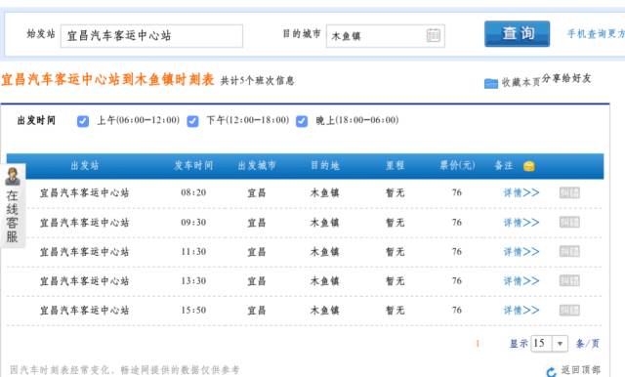625x377 pixels.
Task: Toggle the 晚上(18:00-06:00) checkbox
Action: (302, 121)
